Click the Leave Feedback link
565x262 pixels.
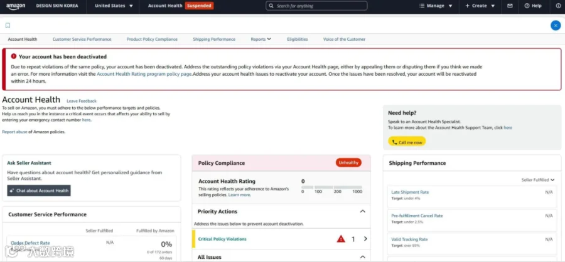[82, 101]
